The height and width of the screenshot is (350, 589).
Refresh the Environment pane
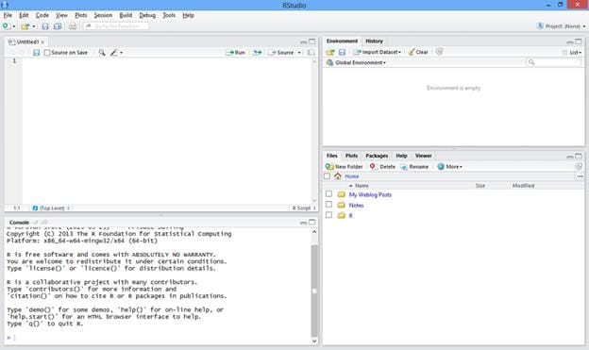coord(439,52)
